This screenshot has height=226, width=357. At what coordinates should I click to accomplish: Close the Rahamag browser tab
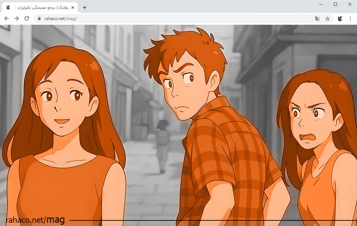click(72, 7)
